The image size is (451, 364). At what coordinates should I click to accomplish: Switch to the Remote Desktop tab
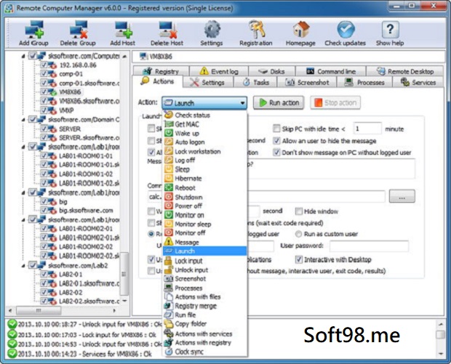pyautogui.click(x=406, y=71)
